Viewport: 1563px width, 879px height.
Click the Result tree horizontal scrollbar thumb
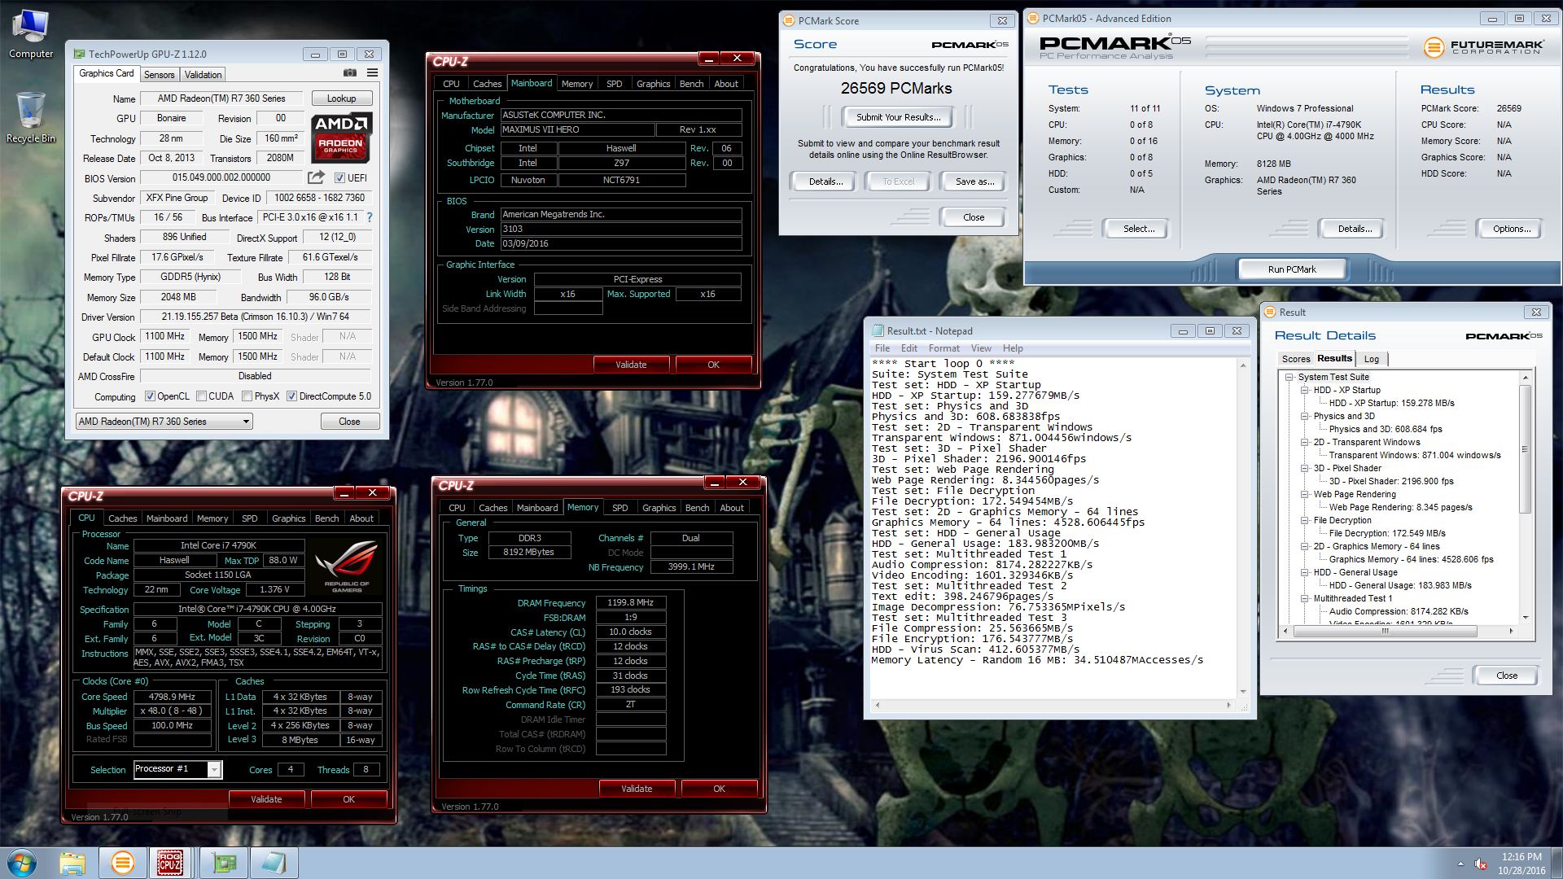[x=1386, y=631]
